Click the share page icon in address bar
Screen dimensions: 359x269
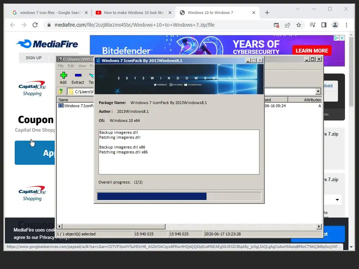click(287, 25)
